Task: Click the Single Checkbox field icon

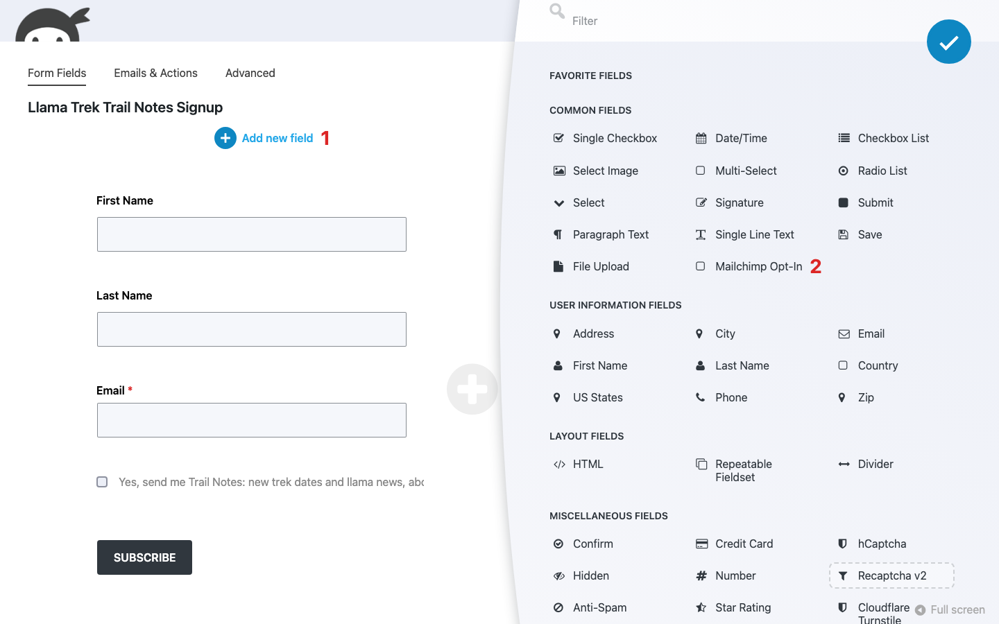Action: 558,138
